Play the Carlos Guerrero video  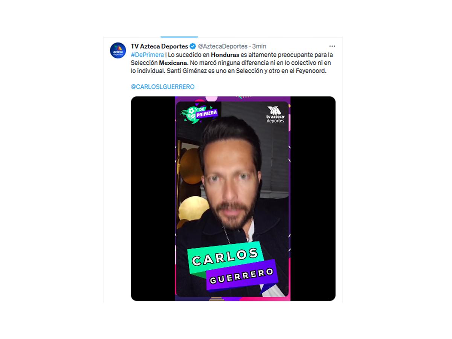(x=233, y=199)
